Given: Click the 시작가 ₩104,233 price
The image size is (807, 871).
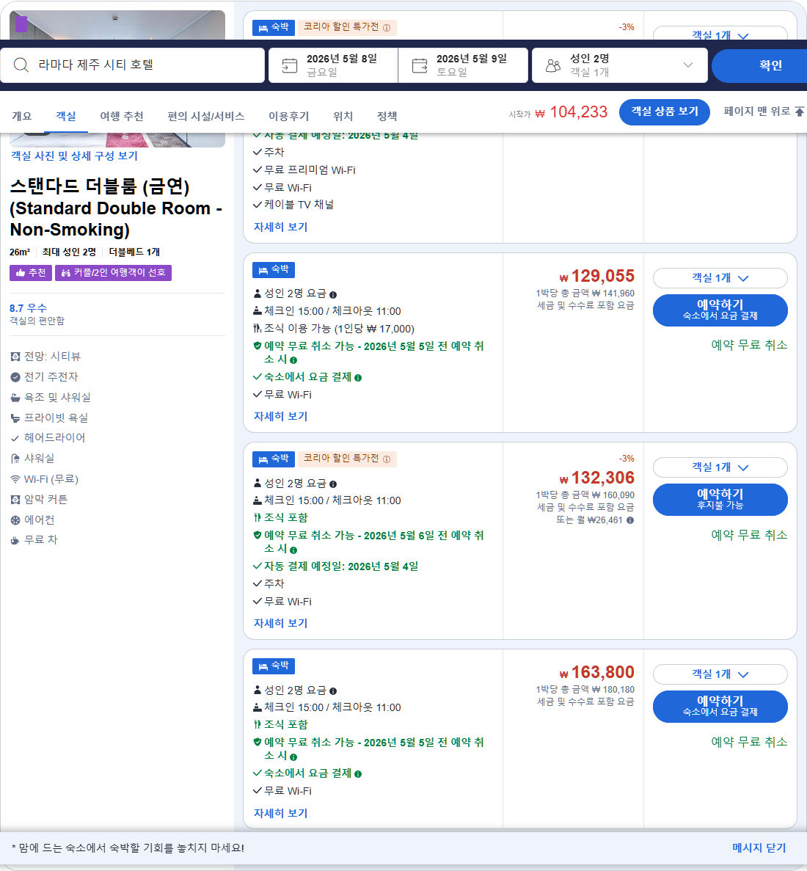Looking at the screenshot, I should pos(558,112).
